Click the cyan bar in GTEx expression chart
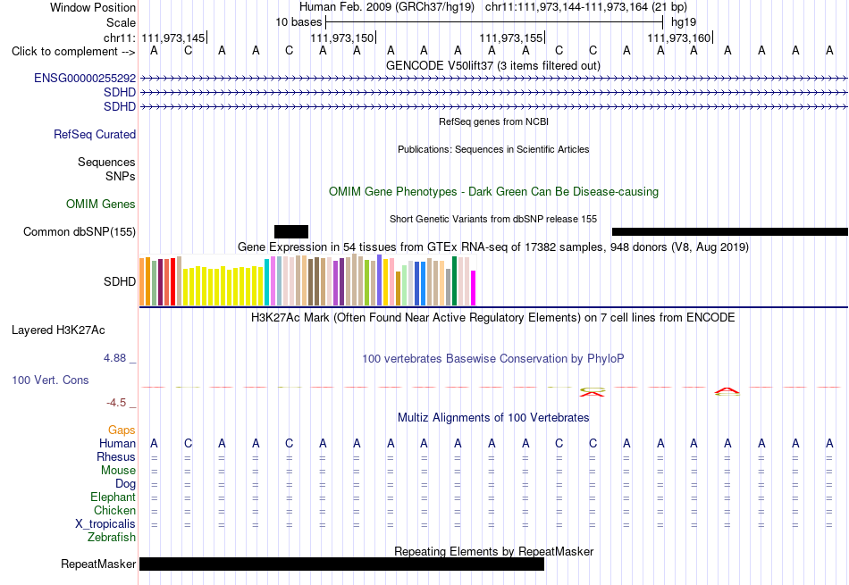This screenshot has height=585, width=849. pyautogui.click(x=267, y=282)
